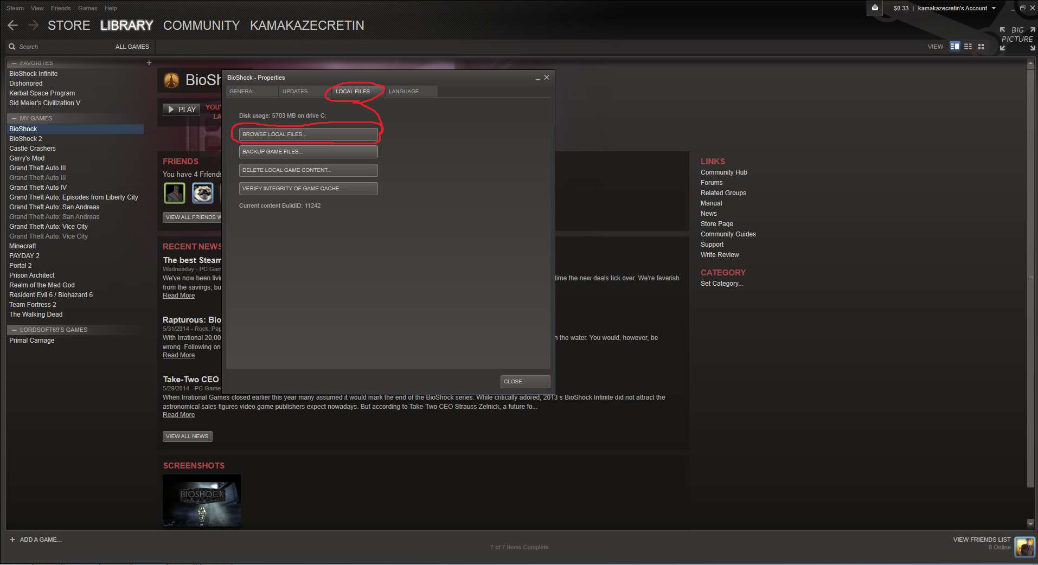Open the Friends menu
1038x565 pixels.
(x=61, y=8)
